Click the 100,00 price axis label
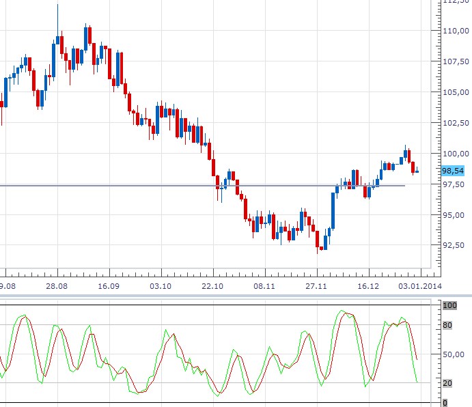This screenshot has height=407, width=472. click(455, 154)
